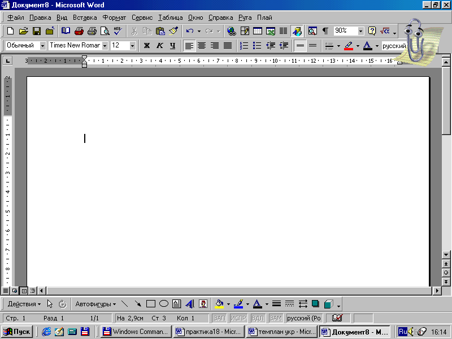Apply blue line color on drawing toolbar

pos(238,304)
